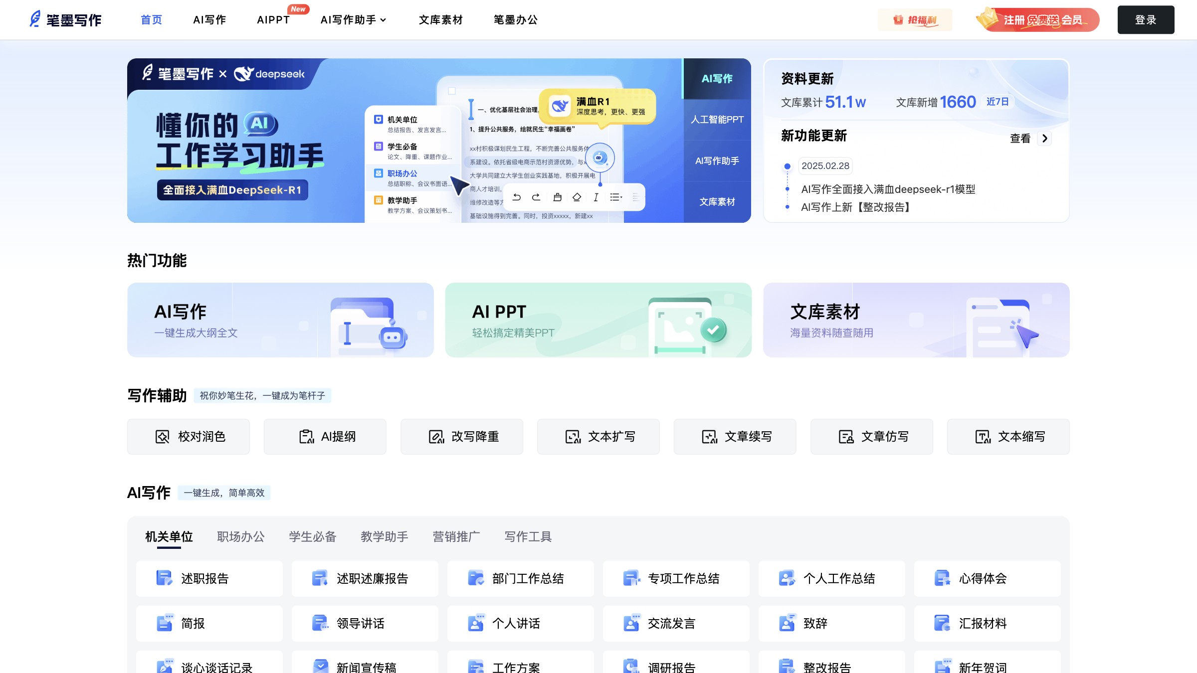
Task: Open the 文章仿写 imitation writing tool
Action: tap(871, 437)
